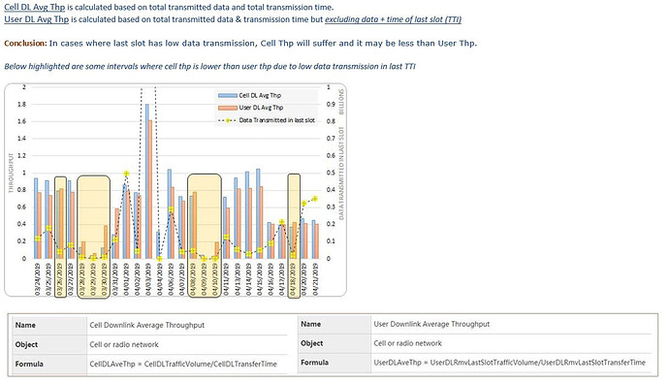Click the CellDLAveThp formula text
This screenshot has height=383, width=669.
[x=183, y=364]
